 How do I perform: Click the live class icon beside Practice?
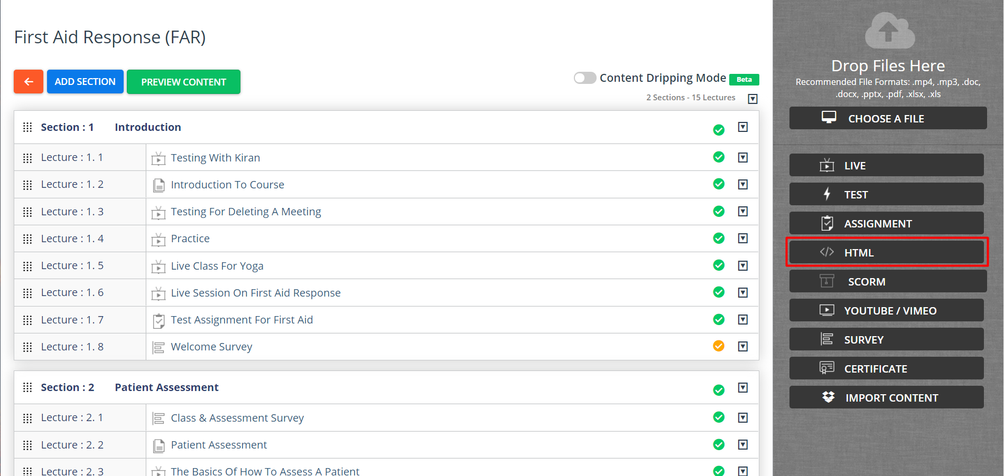(159, 240)
